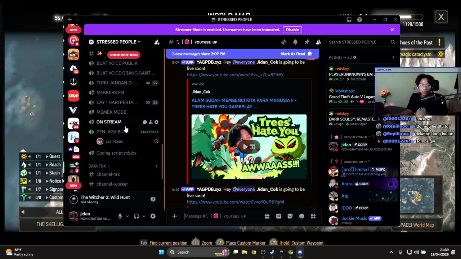Close the Witcher world map with X
The image size is (461, 259).
(x=441, y=17)
